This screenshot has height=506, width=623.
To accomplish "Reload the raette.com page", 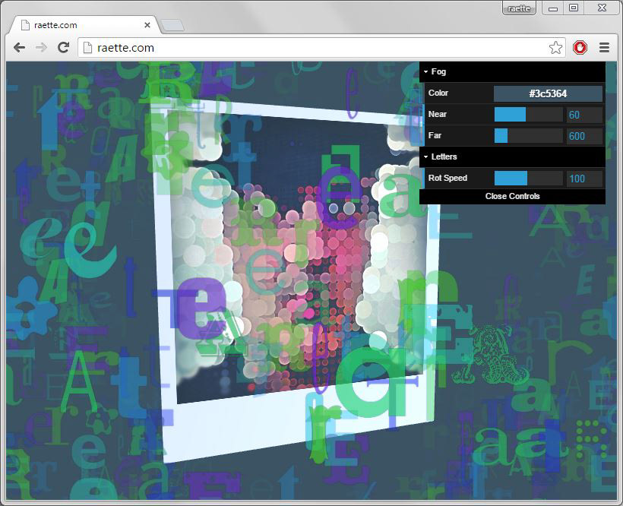I will pyautogui.click(x=63, y=47).
